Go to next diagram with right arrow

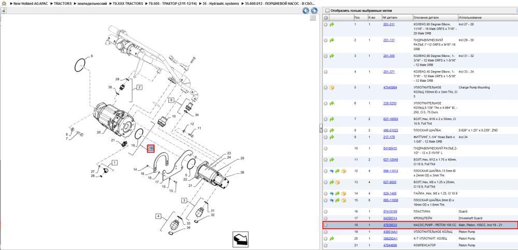(x=314, y=11)
